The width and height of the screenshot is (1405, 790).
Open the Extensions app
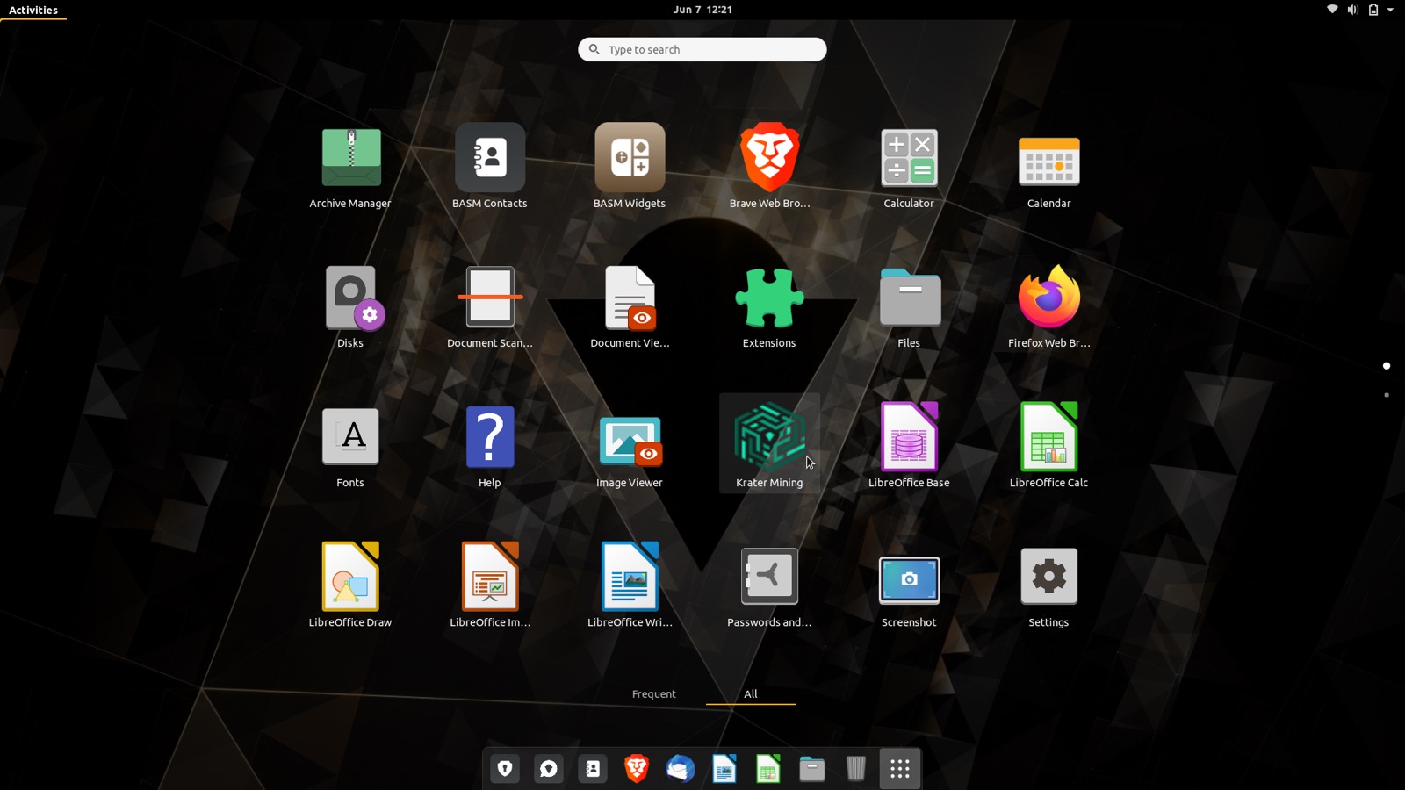pyautogui.click(x=769, y=305)
